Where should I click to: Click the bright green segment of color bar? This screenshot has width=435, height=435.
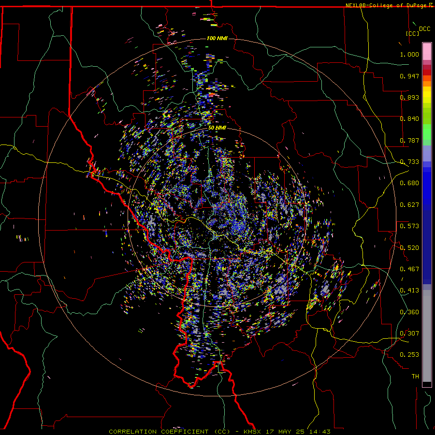coord(427,132)
